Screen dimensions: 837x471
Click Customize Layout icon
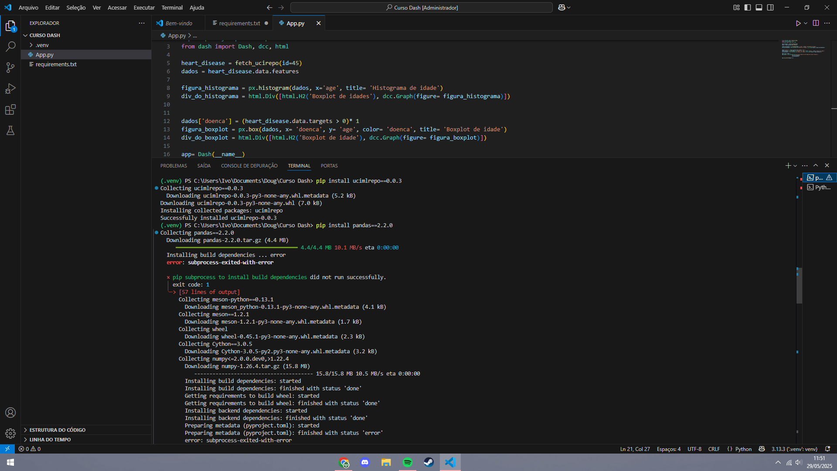[736, 7]
